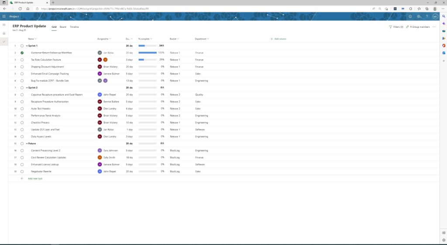Open the app launcher waffle icon
The height and width of the screenshot is (245, 447).
pos(4,17)
